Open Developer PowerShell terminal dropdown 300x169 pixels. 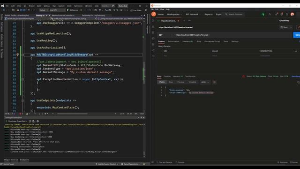tap(17, 121)
